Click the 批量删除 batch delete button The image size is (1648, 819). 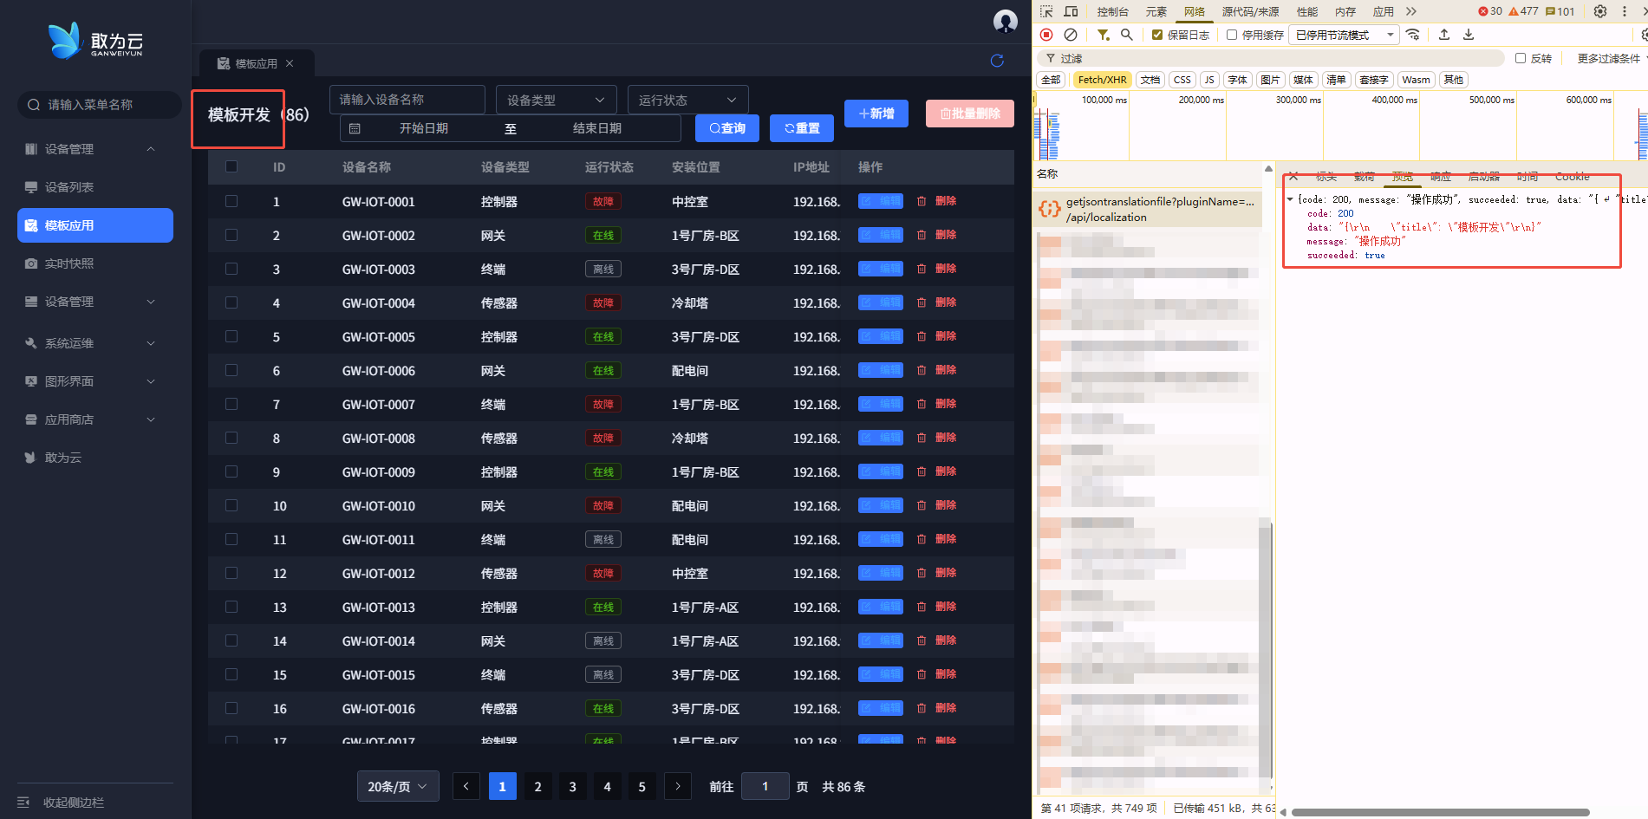970,114
